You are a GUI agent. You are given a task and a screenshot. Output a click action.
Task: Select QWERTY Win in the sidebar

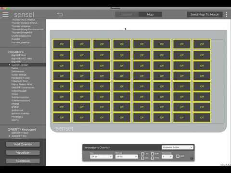pos(19,136)
